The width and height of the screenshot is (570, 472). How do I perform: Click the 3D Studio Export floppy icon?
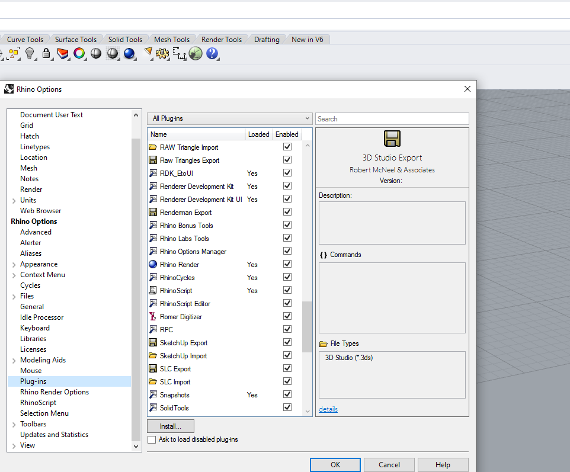392,139
